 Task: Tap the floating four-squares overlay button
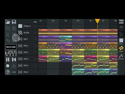click(16, 38)
